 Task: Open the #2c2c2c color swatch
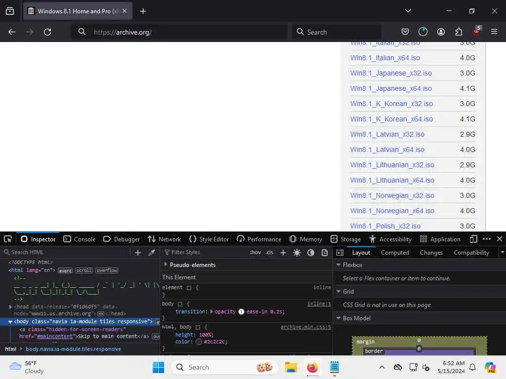199,342
